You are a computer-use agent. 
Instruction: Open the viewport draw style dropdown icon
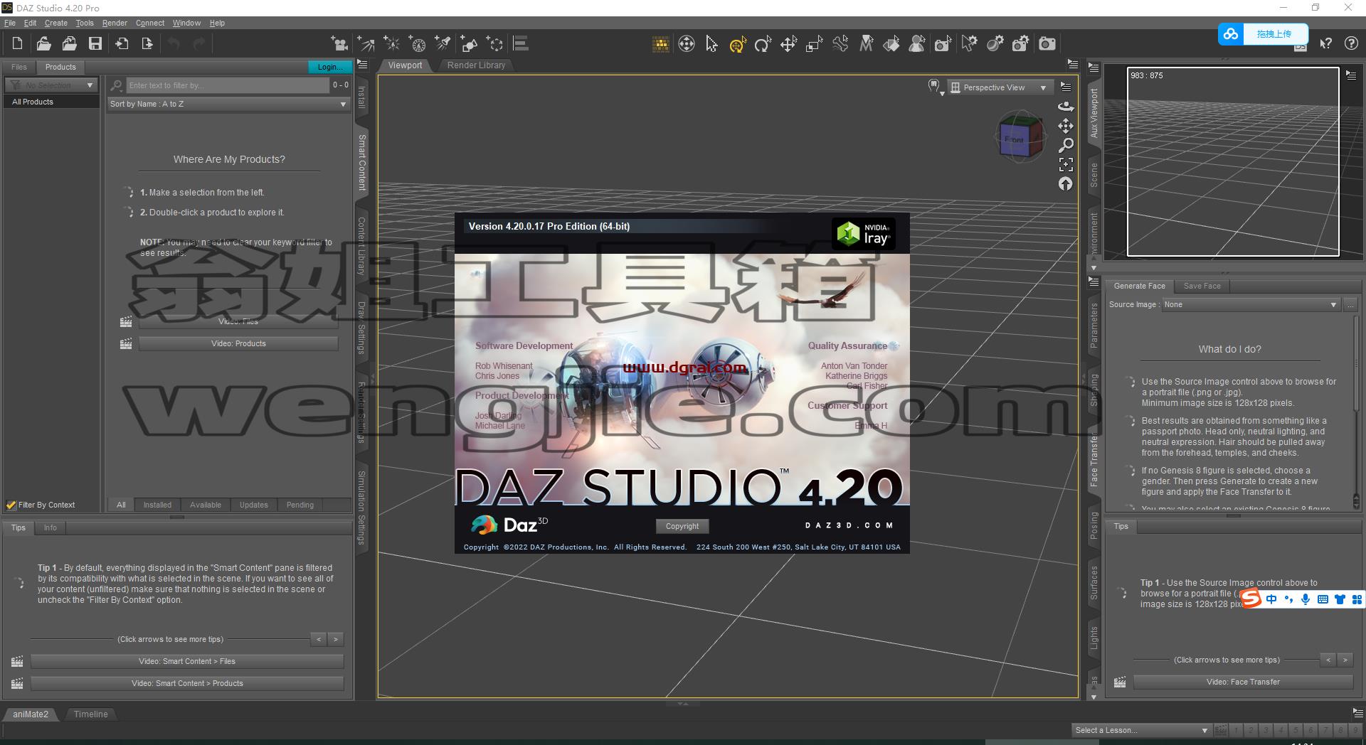pos(936,87)
